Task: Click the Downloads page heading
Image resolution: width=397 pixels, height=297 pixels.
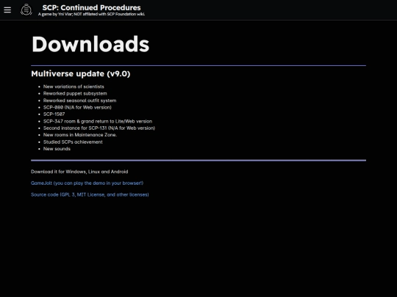Action: coord(90,44)
